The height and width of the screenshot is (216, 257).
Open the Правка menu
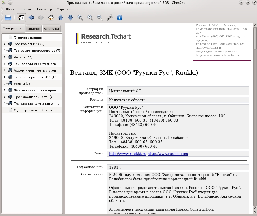coord(25,9)
